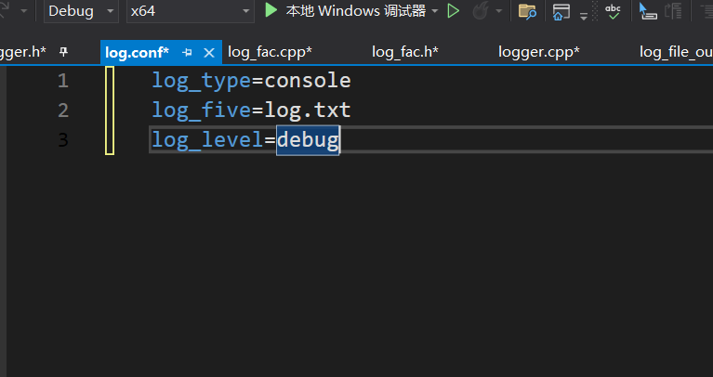Start debugging with the green play button
The width and height of the screenshot is (713, 377).
[x=271, y=11]
